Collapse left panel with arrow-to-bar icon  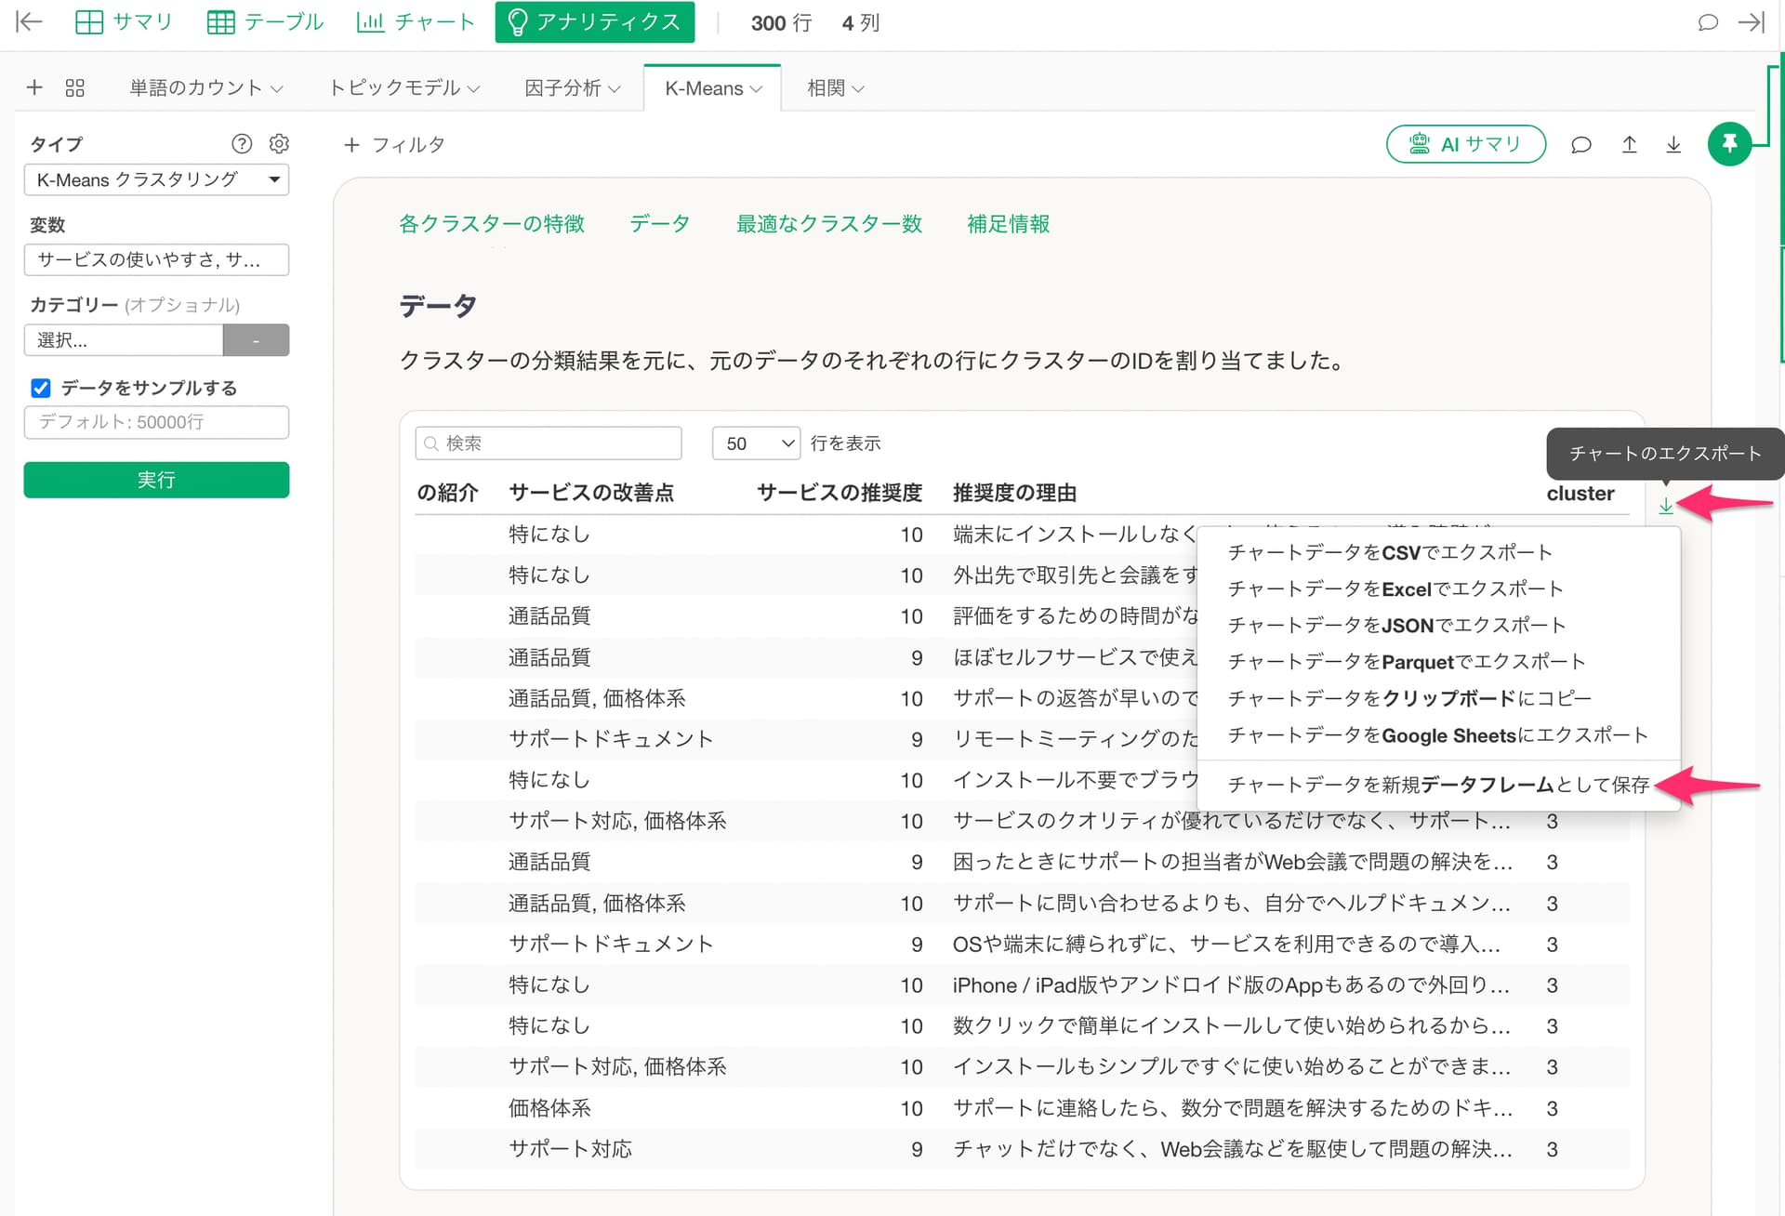click(29, 22)
